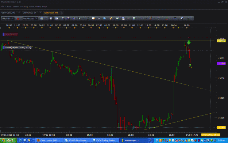Image resolution: width=228 pixels, height=143 pixels.
Task: Expand arrow next to orange pencil tool
Action: coord(155,18)
